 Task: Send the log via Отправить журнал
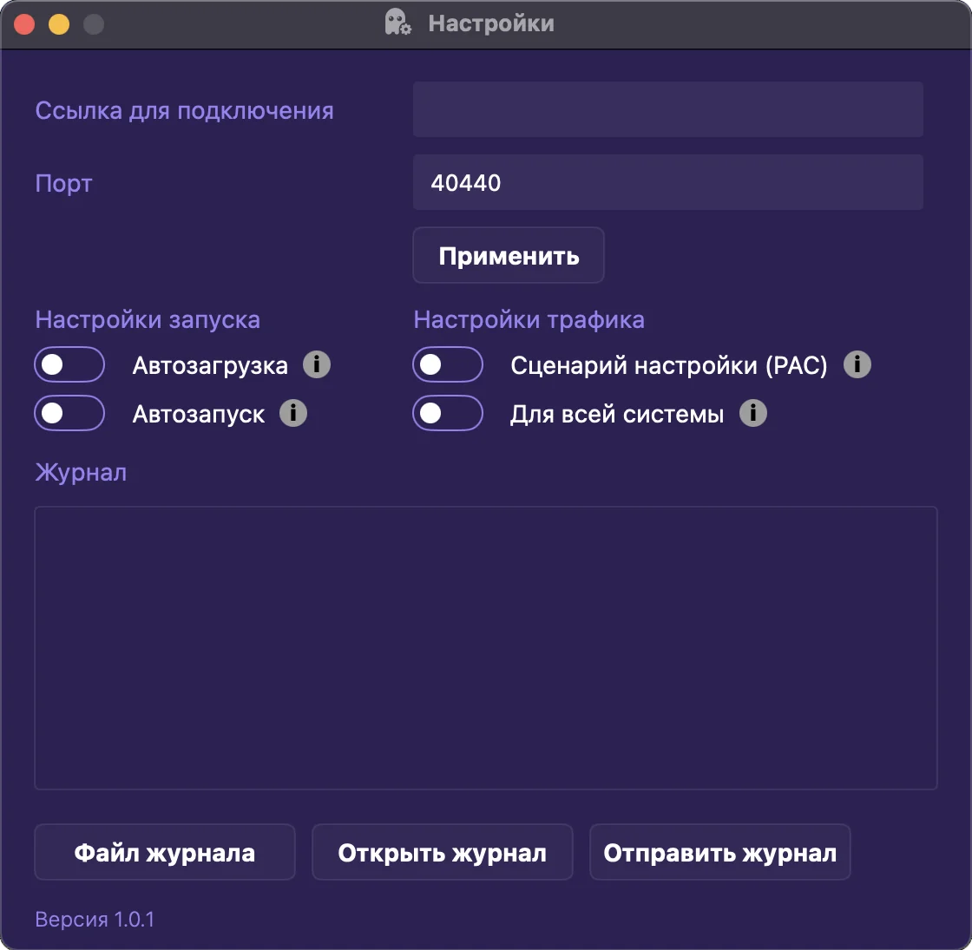coord(720,853)
